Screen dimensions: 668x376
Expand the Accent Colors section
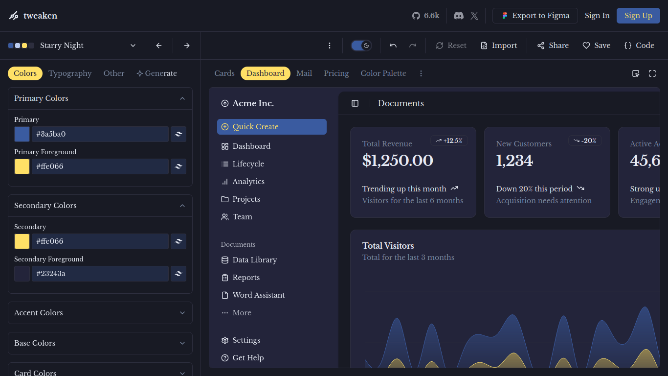tap(100, 313)
